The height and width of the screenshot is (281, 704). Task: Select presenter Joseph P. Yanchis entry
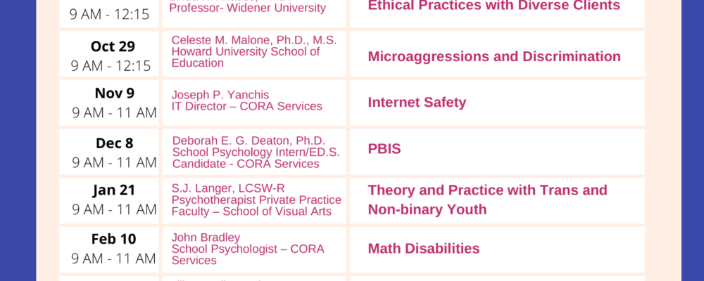pos(220,95)
